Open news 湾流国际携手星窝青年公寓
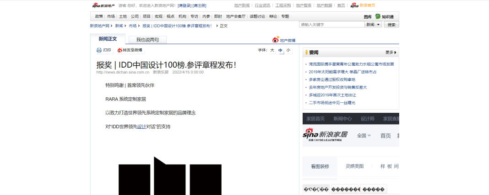The height and width of the screenshot is (195, 489). (x=351, y=64)
